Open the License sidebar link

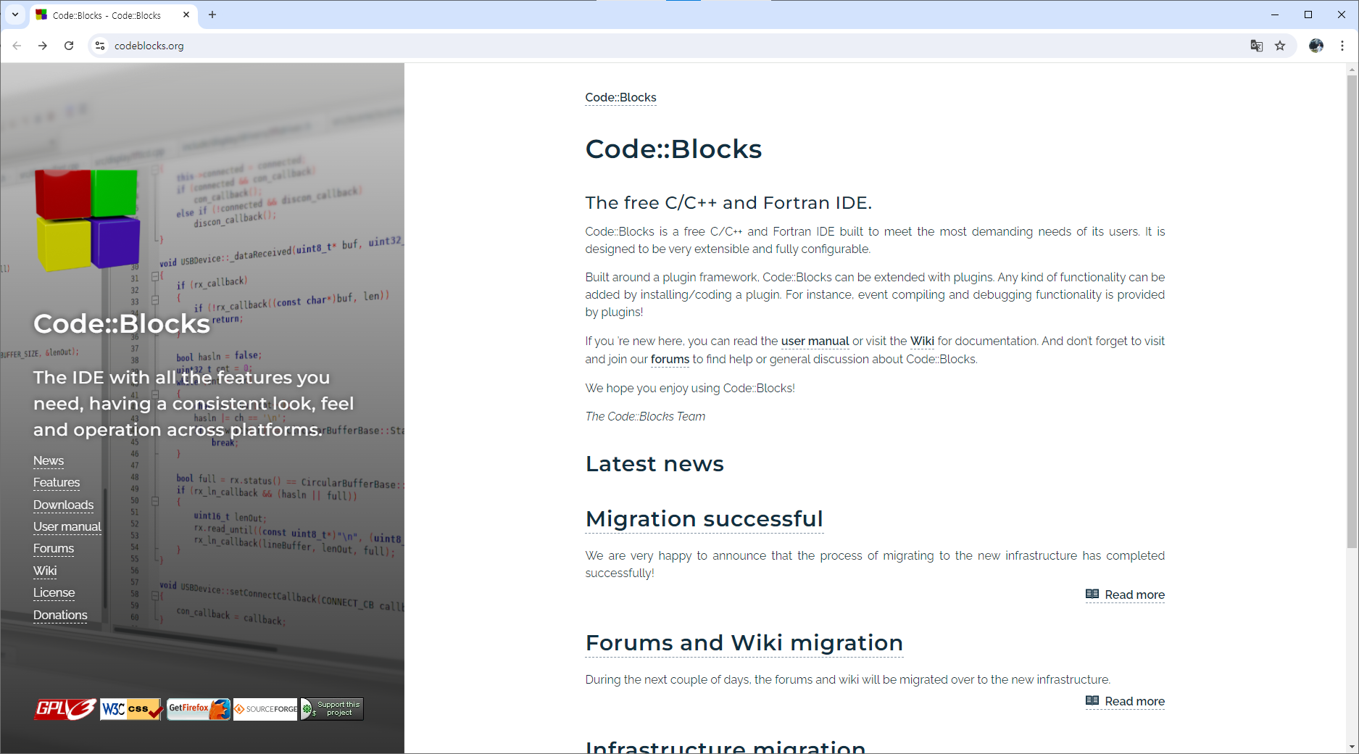pos(54,593)
